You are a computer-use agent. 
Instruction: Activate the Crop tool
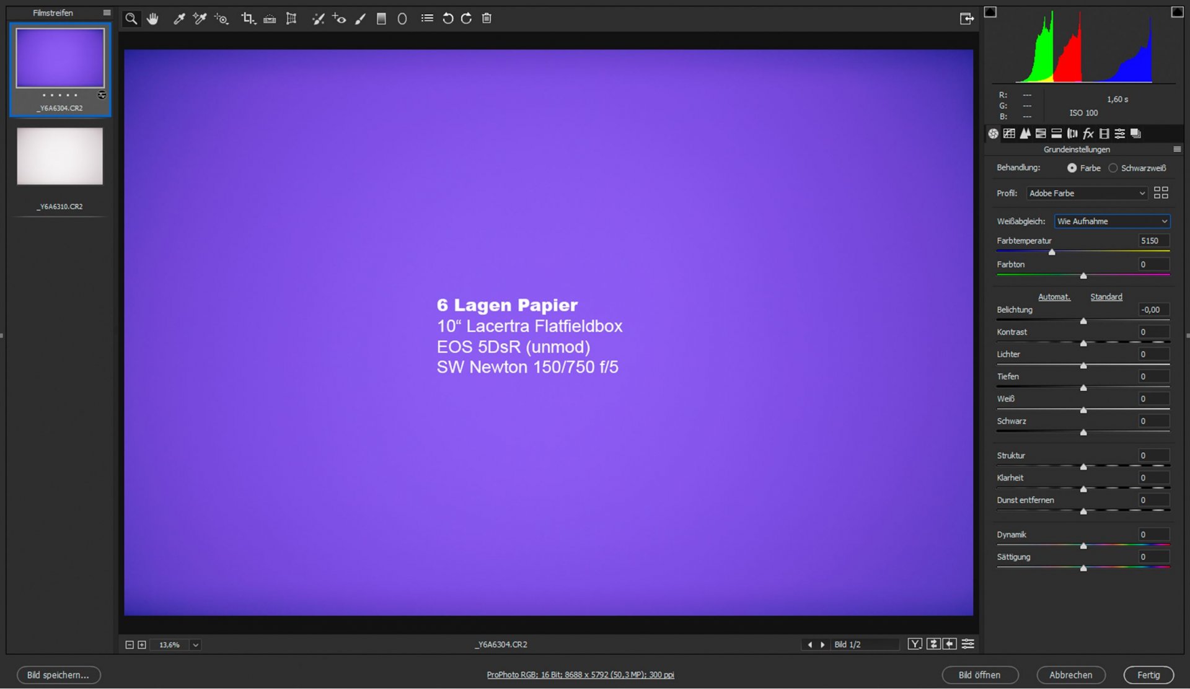[248, 19]
